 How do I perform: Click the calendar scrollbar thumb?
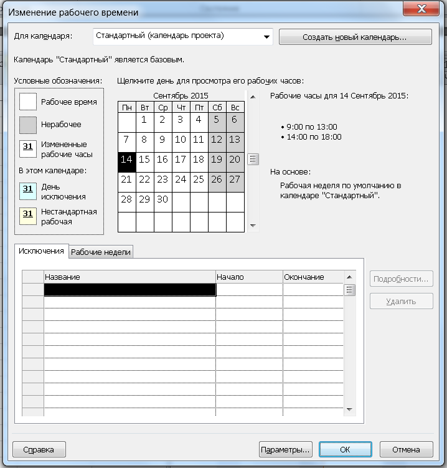[253, 159]
